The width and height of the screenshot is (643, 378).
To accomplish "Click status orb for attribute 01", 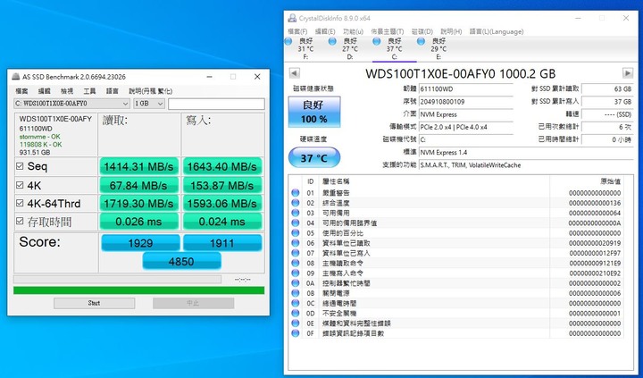I will (296, 193).
